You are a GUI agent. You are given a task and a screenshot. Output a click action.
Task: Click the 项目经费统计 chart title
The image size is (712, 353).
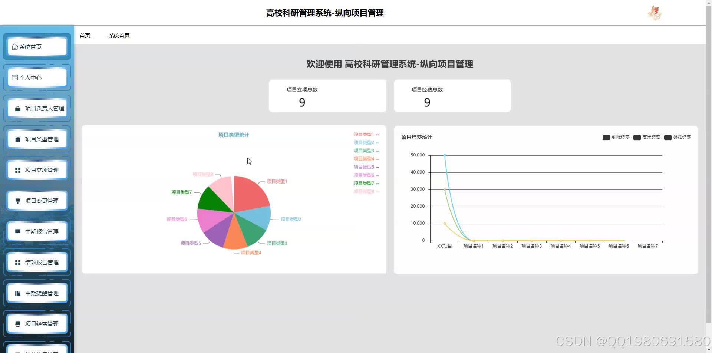pyautogui.click(x=416, y=137)
